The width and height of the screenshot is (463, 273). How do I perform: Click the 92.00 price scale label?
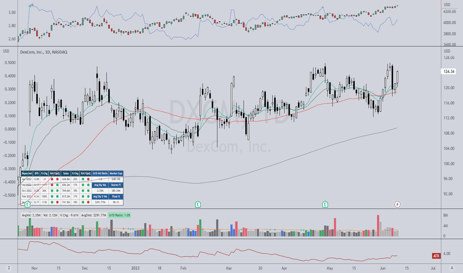click(449, 194)
